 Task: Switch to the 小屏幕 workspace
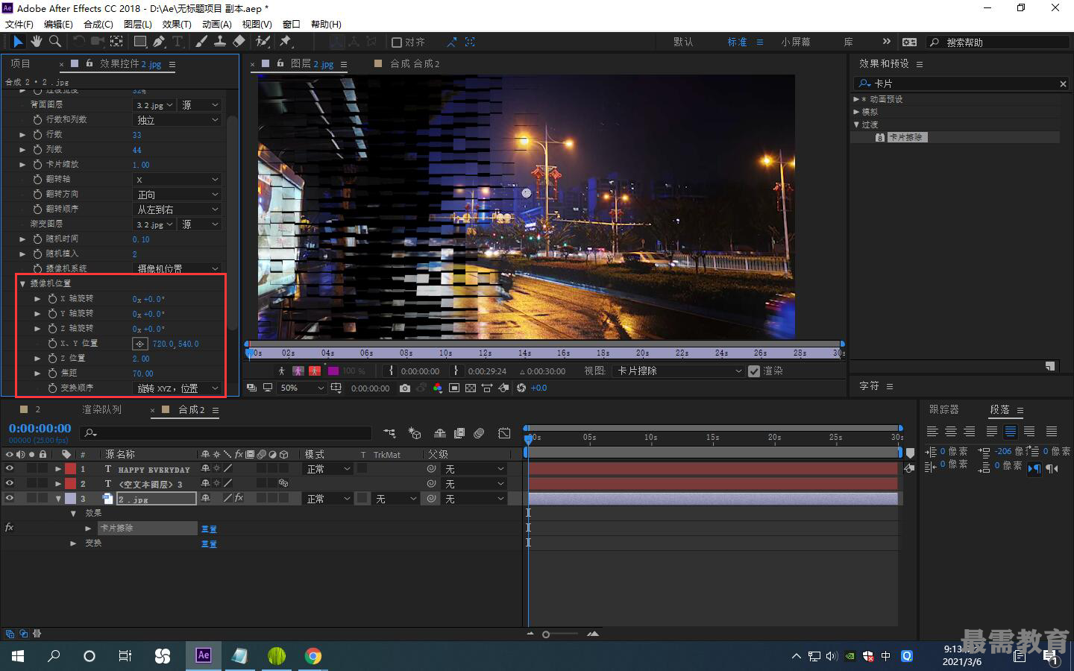point(796,42)
